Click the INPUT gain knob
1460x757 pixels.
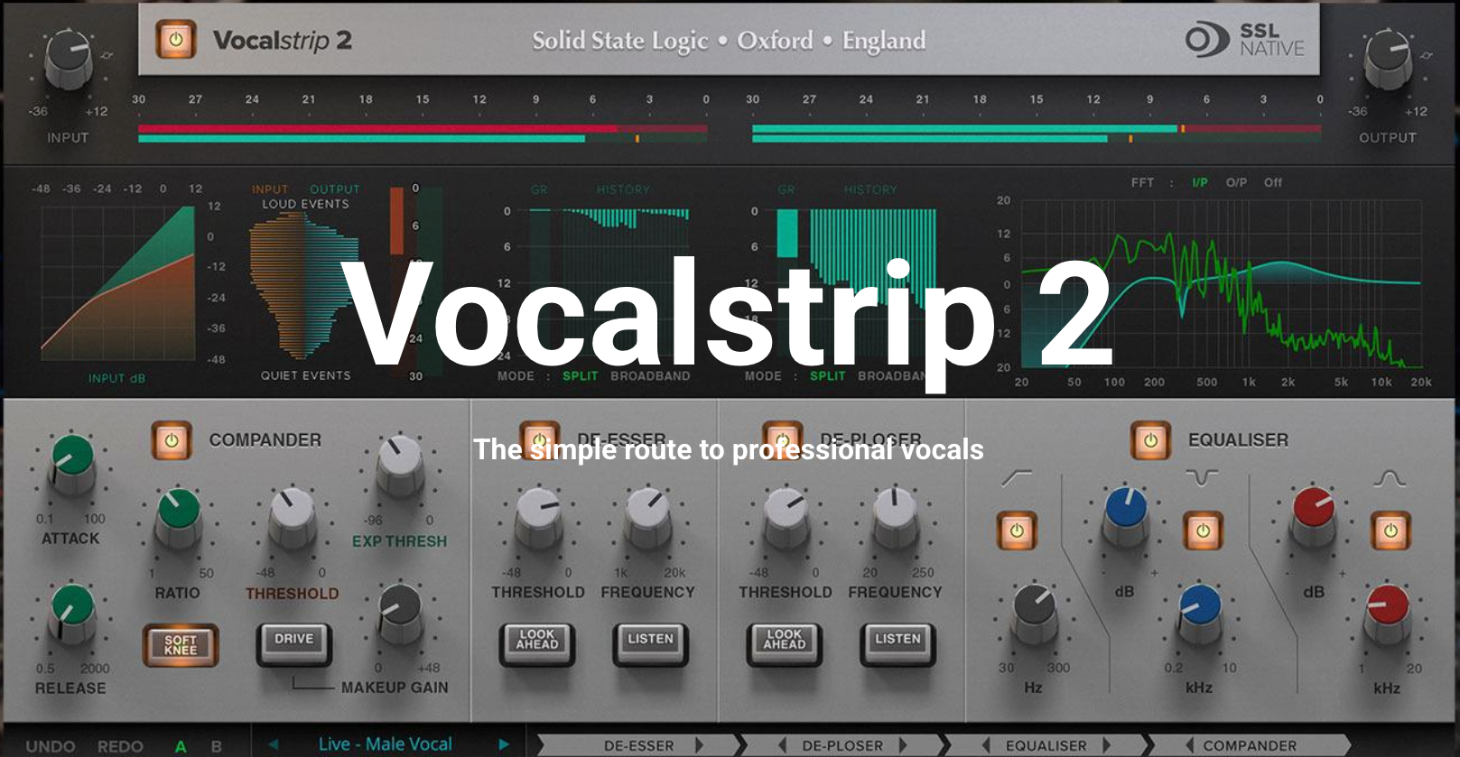(x=68, y=57)
